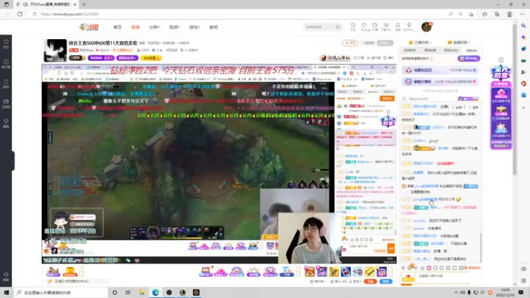This screenshot has width=530, height=298.
Task: Open the notification bell in header
Action: [398, 26]
